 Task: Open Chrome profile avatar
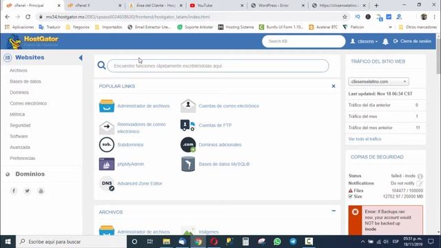coord(424,17)
